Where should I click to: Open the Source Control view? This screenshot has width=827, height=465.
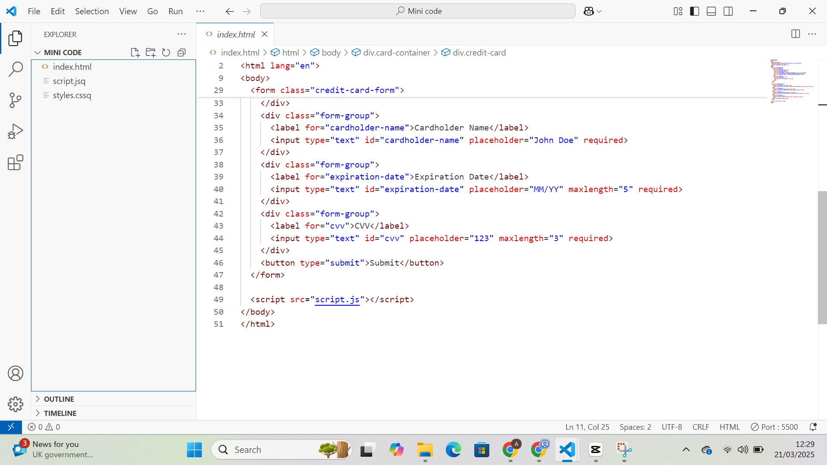coord(16,100)
